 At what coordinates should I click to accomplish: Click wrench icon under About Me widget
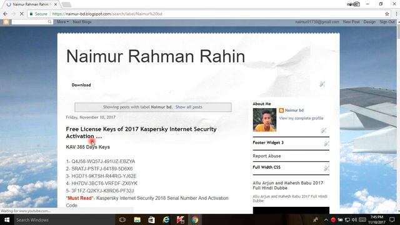pyautogui.click(x=324, y=131)
